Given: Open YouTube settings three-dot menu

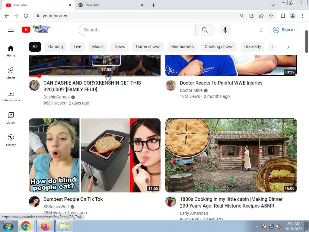Looking at the screenshot, I should click(261, 30).
